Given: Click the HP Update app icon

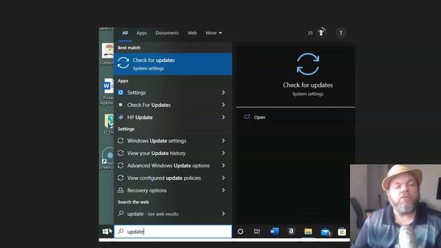Looking at the screenshot, I should 121,117.
